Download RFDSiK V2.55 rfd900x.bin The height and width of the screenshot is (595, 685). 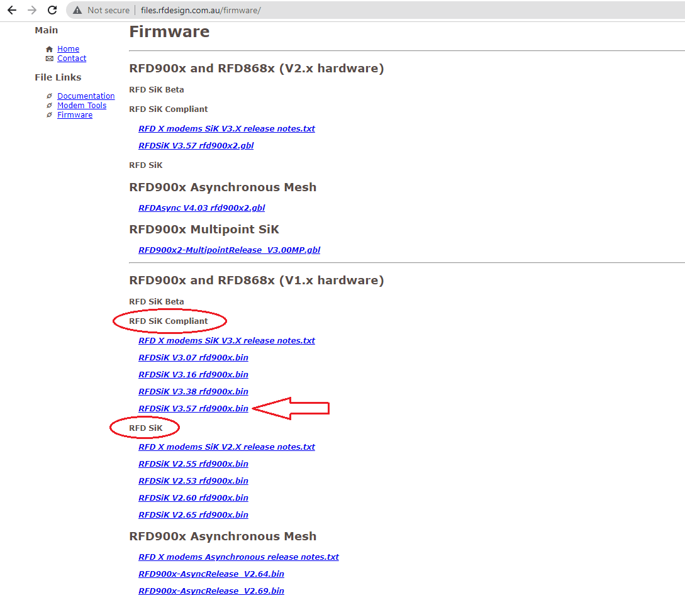tap(193, 464)
